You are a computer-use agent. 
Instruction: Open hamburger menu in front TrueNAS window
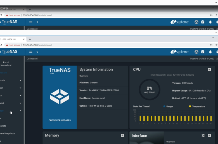31,52
